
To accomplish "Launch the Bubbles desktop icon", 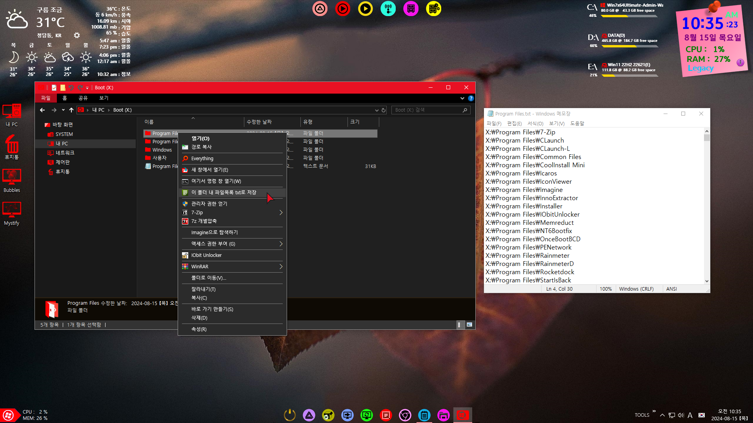I will pyautogui.click(x=12, y=181).
